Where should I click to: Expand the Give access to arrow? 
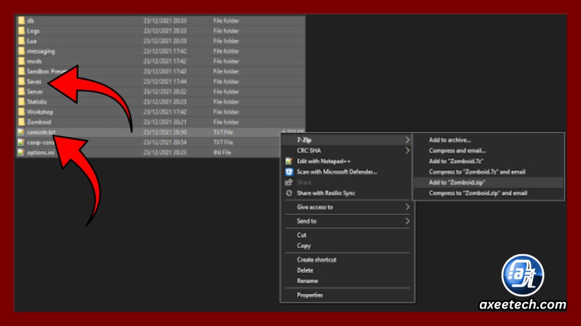(x=407, y=207)
